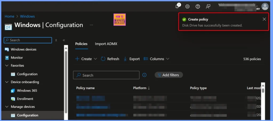Open the notifications bell icon
Screen dimensions: 273x121
click(x=177, y=6)
